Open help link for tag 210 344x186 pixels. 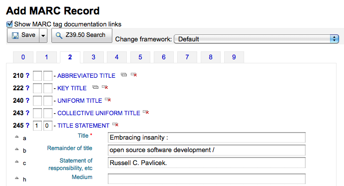tap(27, 76)
